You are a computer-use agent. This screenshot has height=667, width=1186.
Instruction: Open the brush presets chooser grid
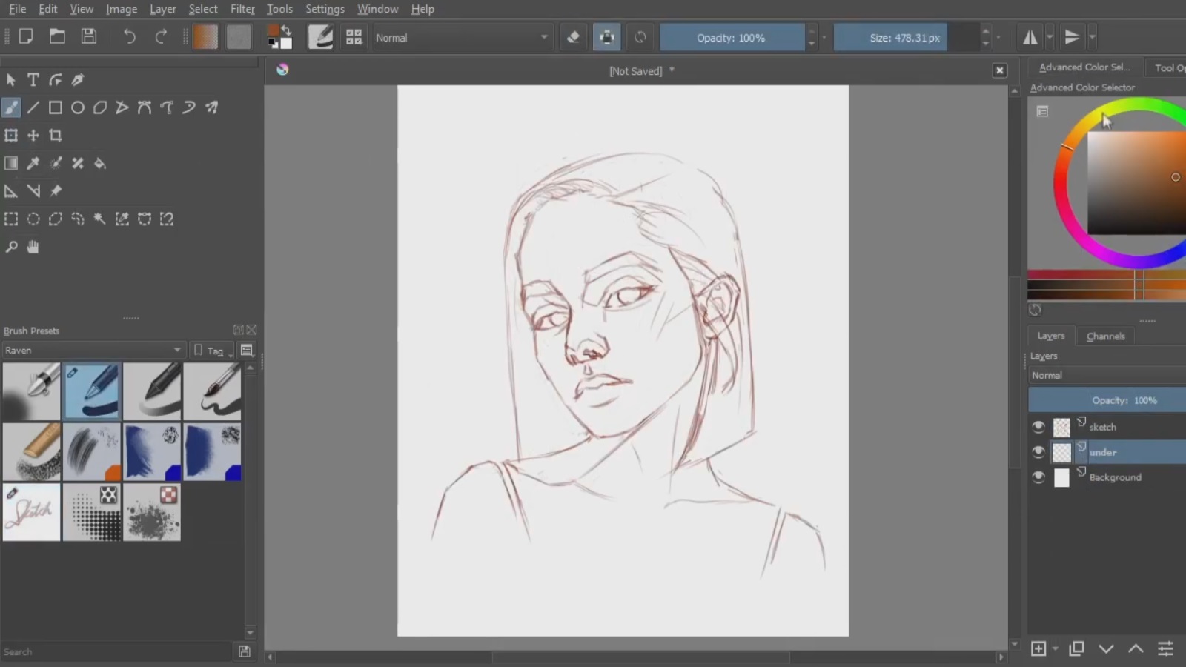(354, 37)
